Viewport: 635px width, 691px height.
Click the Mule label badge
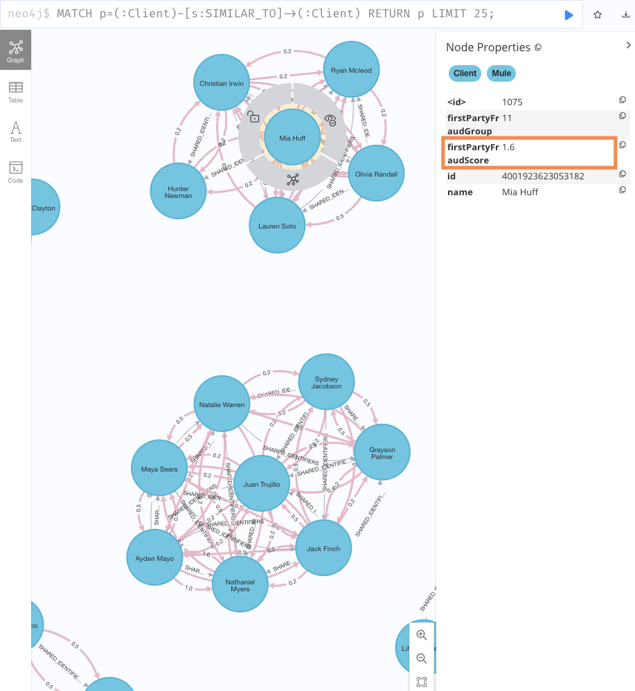(x=501, y=73)
